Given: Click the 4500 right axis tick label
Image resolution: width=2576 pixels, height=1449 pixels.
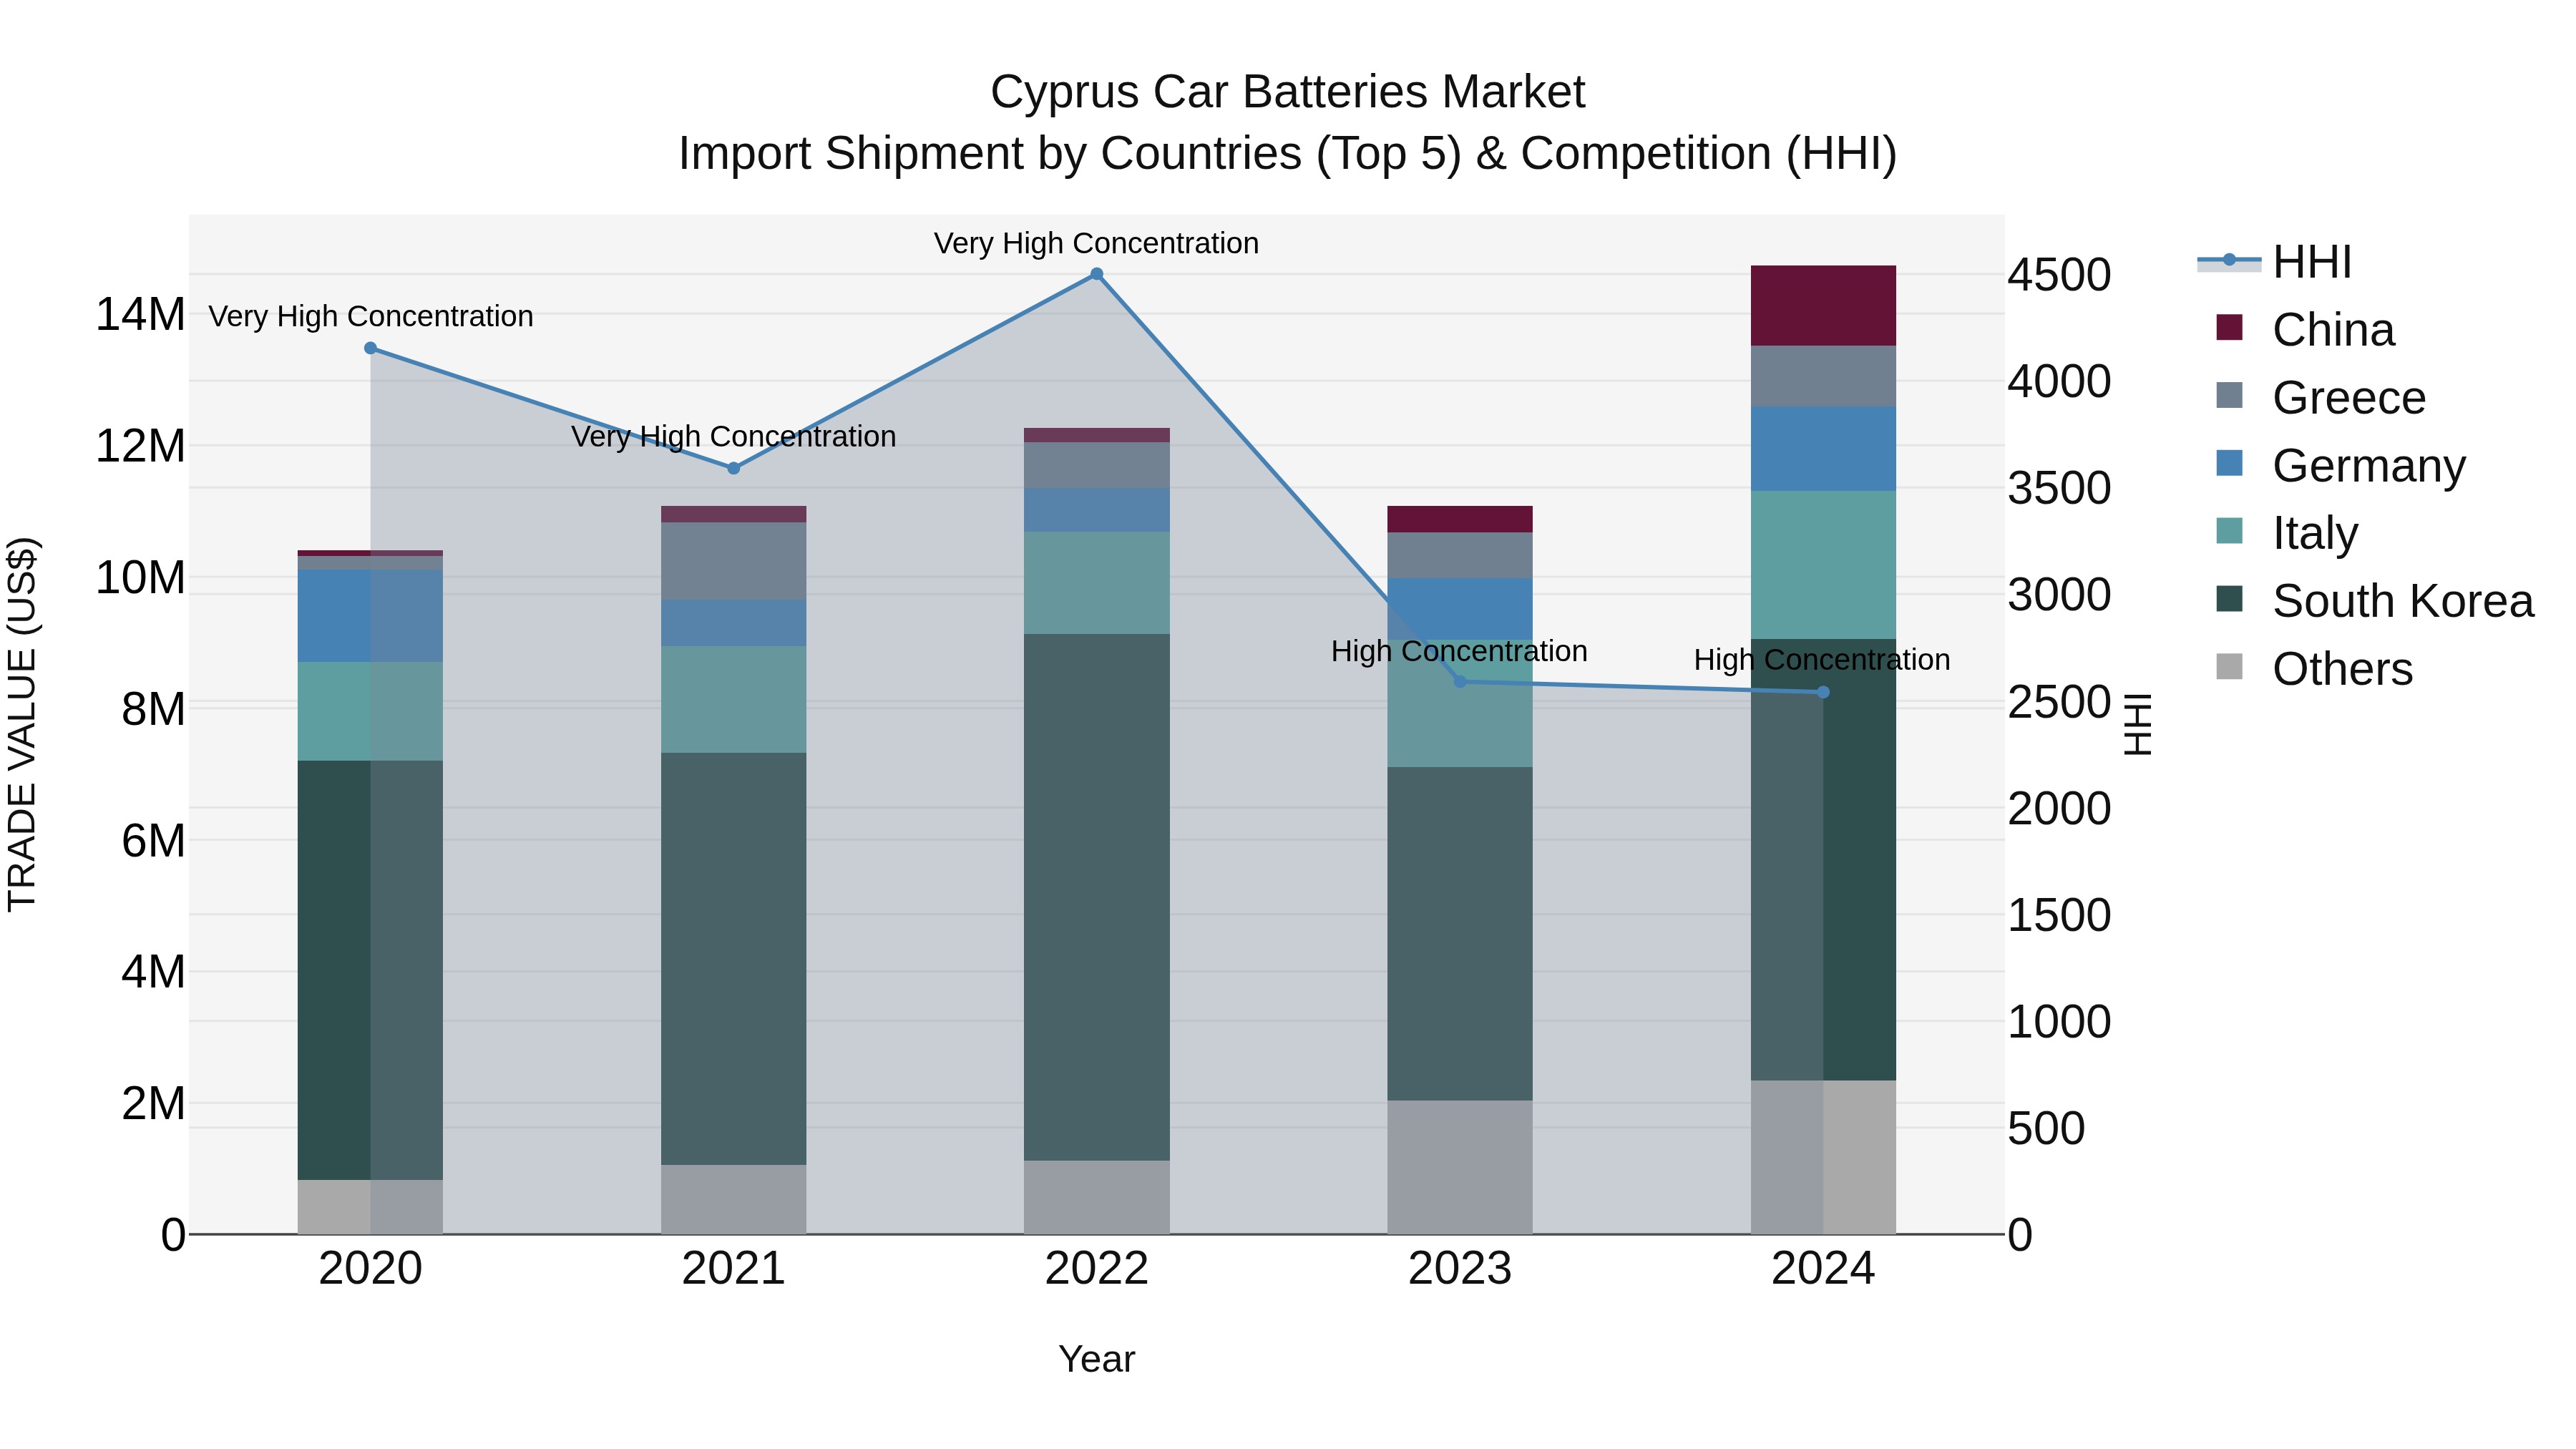Looking at the screenshot, I should coord(2059,275).
